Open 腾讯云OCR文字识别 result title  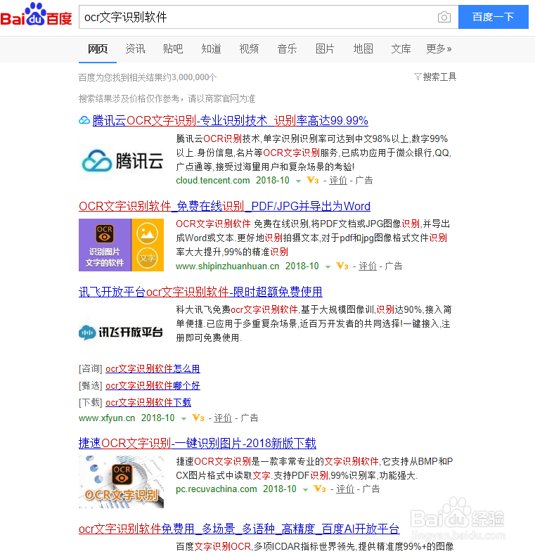pyautogui.click(x=230, y=121)
